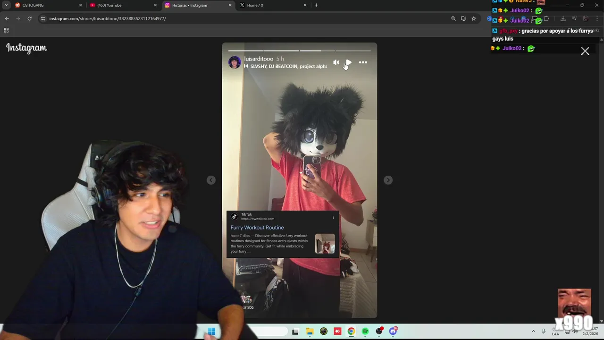Go to the next story with right arrow
604x340 pixels.
(x=388, y=180)
